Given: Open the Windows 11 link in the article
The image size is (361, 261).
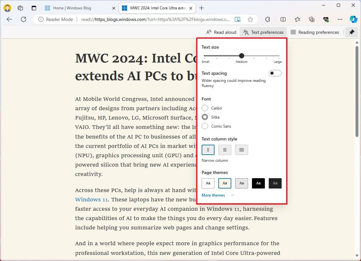Looking at the screenshot, I should tap(91, 199).
